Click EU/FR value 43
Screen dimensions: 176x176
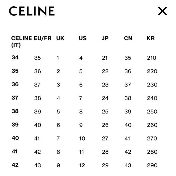pyautogui.click(x=38, y=165)
